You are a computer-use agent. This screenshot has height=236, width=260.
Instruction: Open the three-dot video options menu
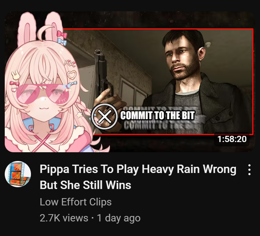tap(249, 170)
